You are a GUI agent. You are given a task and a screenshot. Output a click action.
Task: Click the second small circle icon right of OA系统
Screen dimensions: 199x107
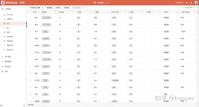click(108, 3)
